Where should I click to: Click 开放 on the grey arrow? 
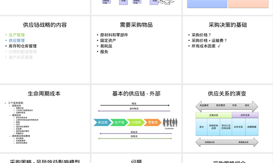234,105
